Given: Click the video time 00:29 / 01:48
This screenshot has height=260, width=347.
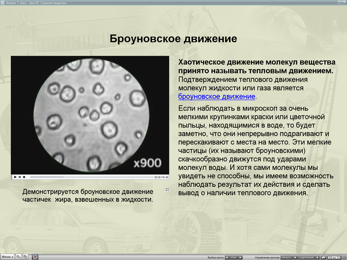Looking at the screenshot, I should point(161,177).
